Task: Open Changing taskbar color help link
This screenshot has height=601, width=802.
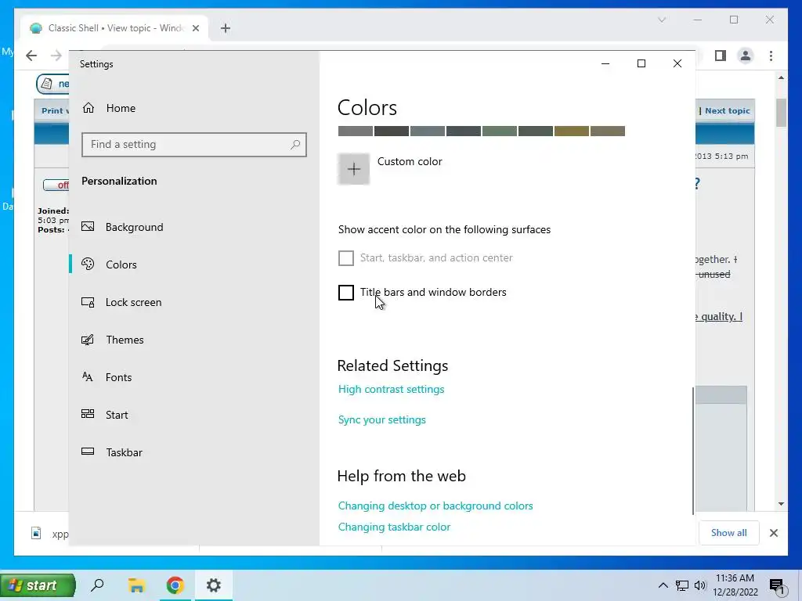Action: (395, 527)
